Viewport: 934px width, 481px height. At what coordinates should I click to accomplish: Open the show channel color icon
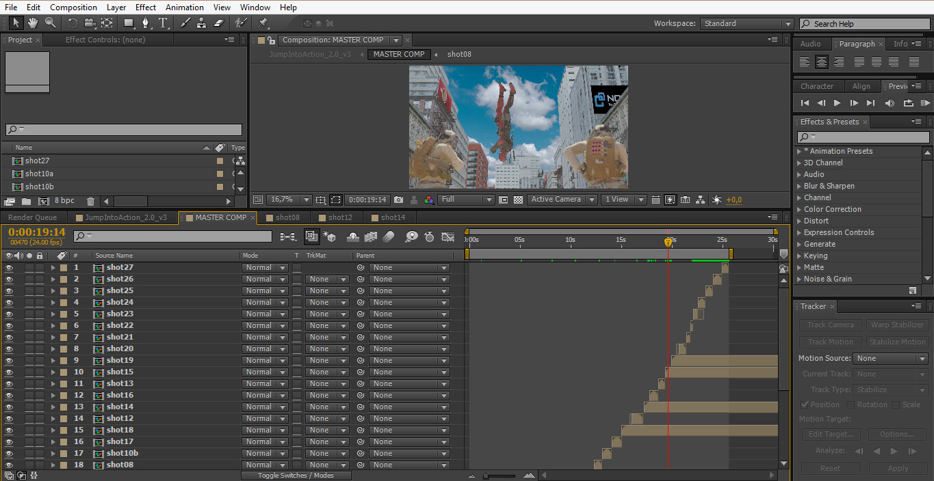429,200
